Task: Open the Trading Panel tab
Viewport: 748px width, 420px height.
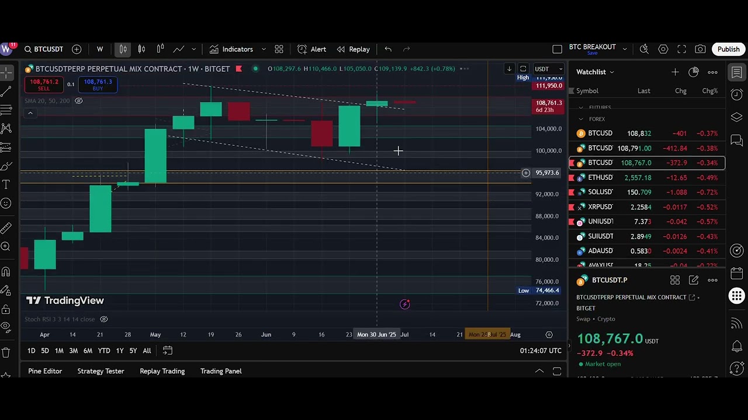Action: 221,371
